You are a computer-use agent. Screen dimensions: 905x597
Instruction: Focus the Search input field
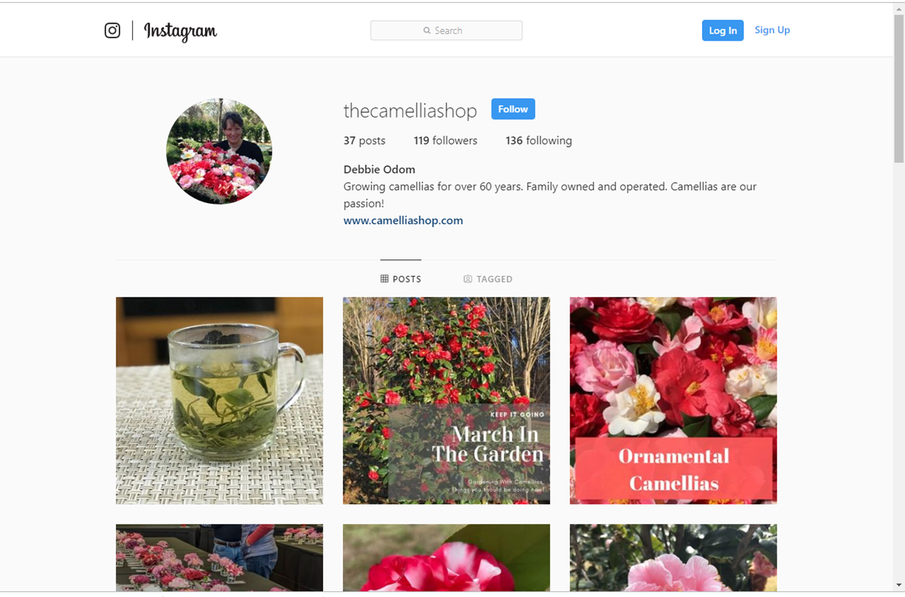(446, 31)
